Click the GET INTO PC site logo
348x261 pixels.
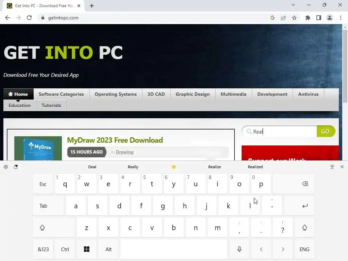(63, 53)
